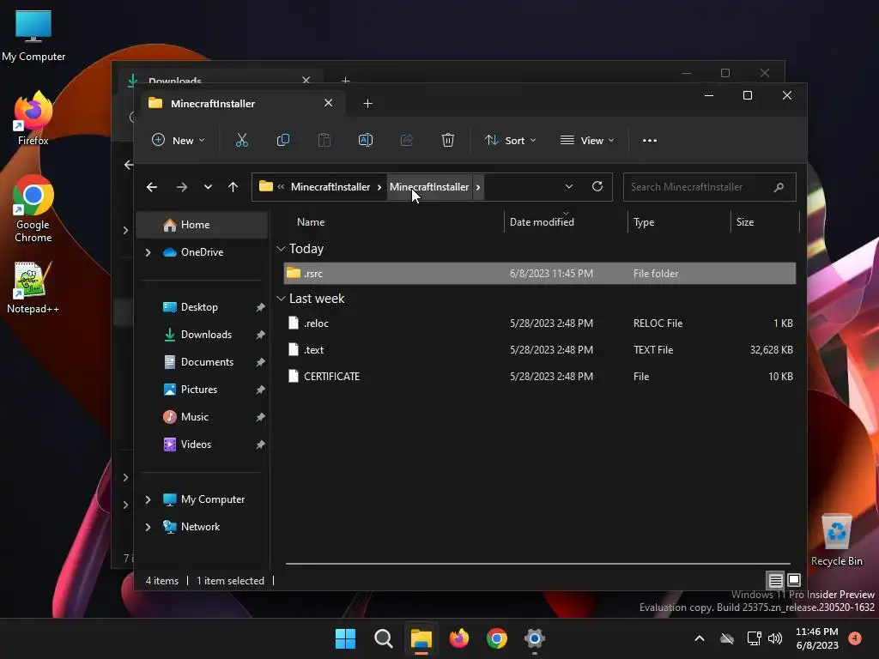Close the Downloads tab in background window
This screenshot has height=659, width=879.
coord(306,80)
